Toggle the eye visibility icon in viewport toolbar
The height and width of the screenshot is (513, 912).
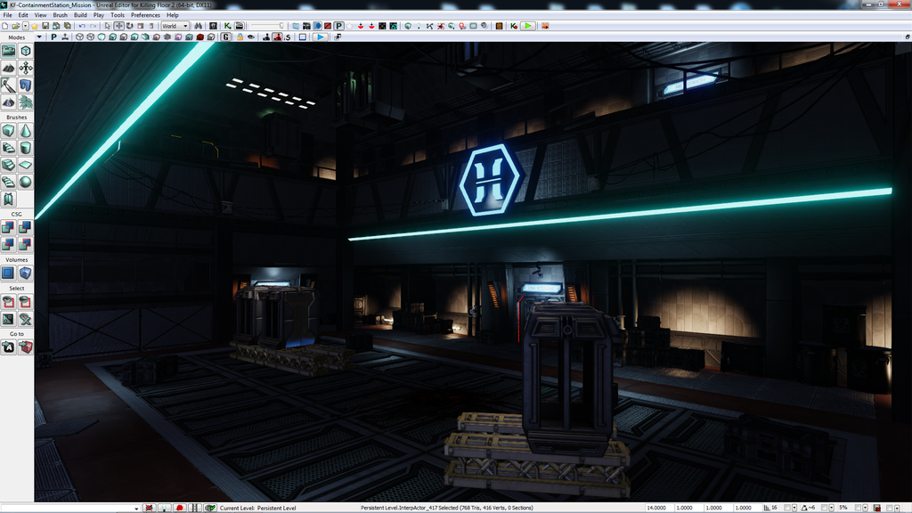[x=250, y=37]
